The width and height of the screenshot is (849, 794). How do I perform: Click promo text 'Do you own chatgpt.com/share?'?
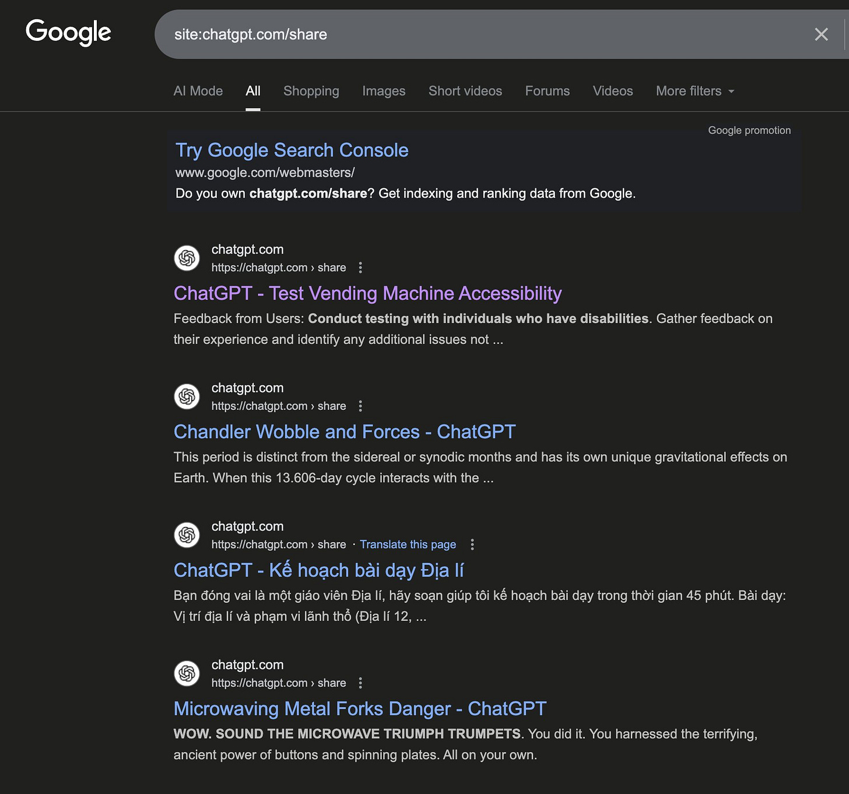(275, 194)
